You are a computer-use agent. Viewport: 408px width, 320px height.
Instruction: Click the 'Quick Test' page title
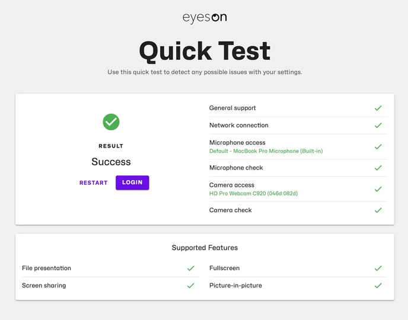tap(205, 51)
